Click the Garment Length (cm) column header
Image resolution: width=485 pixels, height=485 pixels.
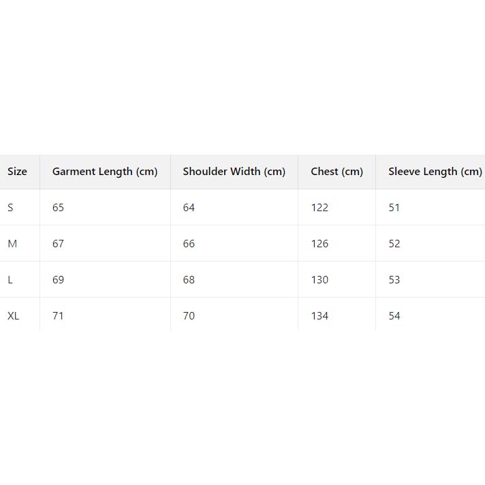tap(105, 172)
